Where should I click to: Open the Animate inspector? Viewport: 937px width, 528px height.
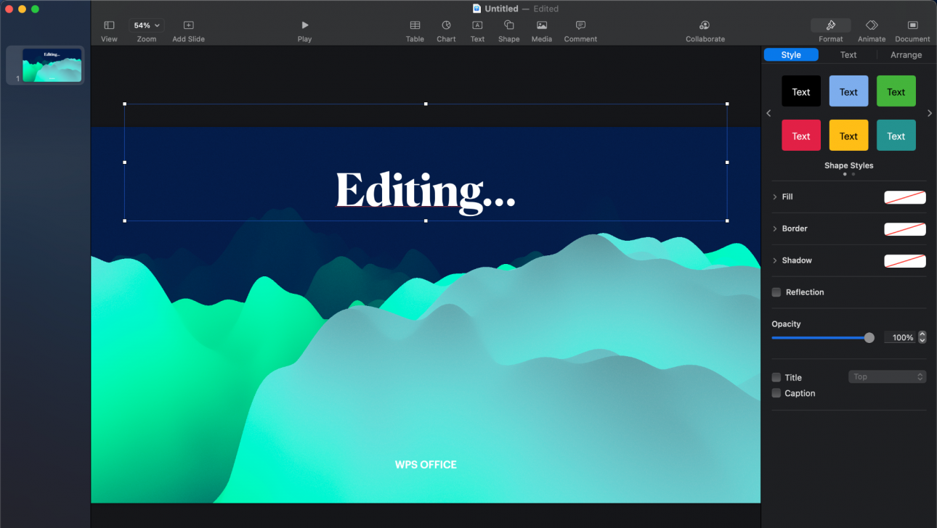point(871,29)
